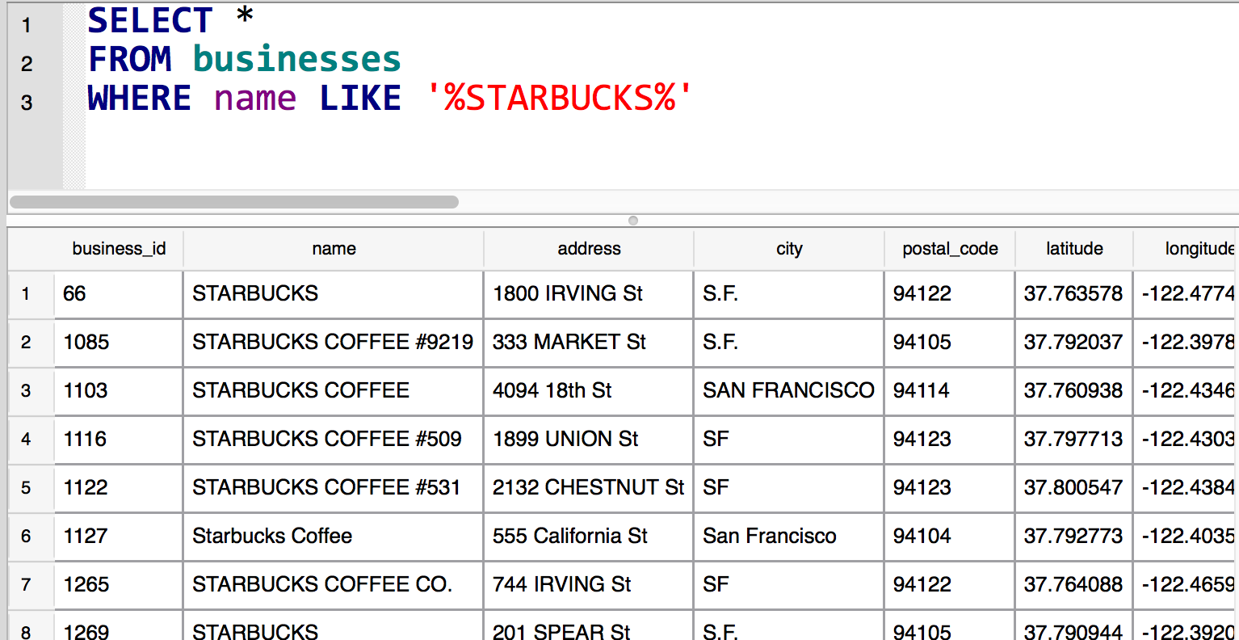
Task: Click address cell '2132 CHESTNUT St'
Action: click(x=589, y=488)
